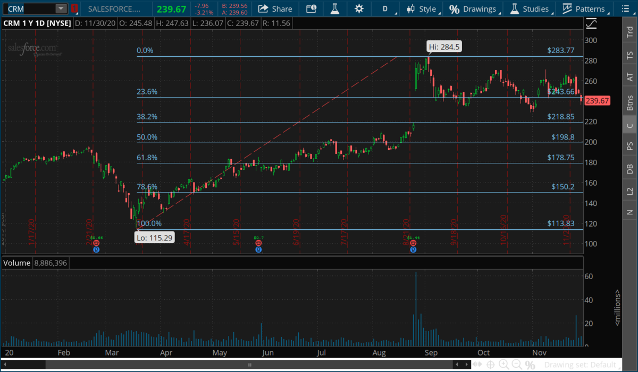Click the Patterns chart icon
Image resolution: width=638 pixels, height=372 pixels.
pyautogui.click(x=567, y=8)
